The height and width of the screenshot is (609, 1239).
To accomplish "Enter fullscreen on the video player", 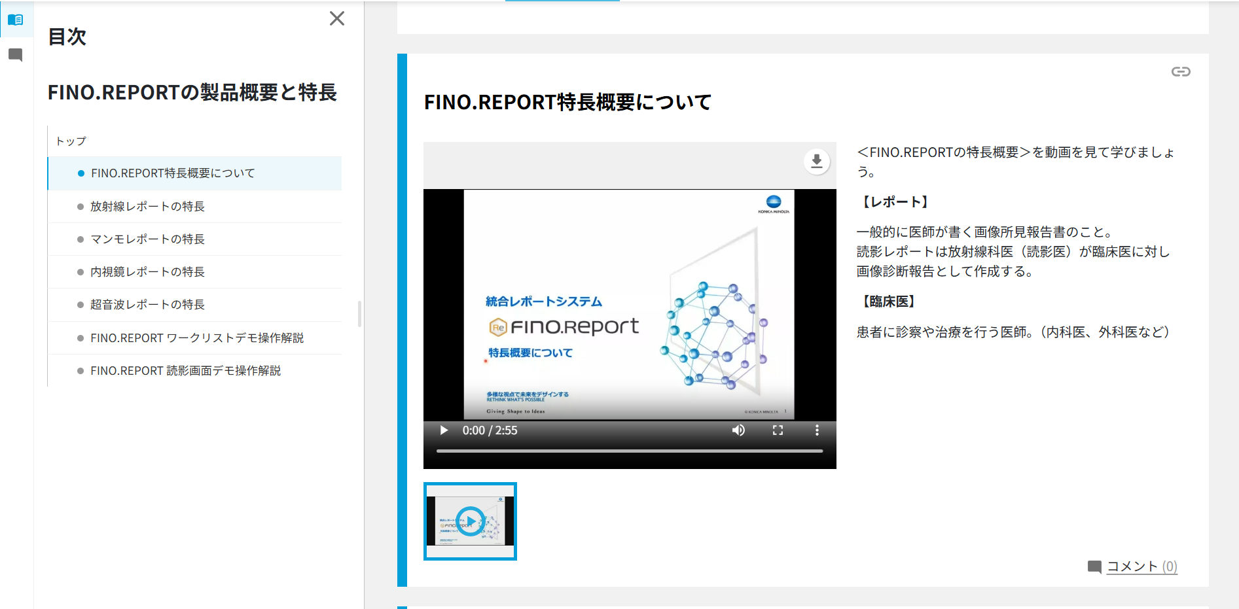I will tap(778, 430).
